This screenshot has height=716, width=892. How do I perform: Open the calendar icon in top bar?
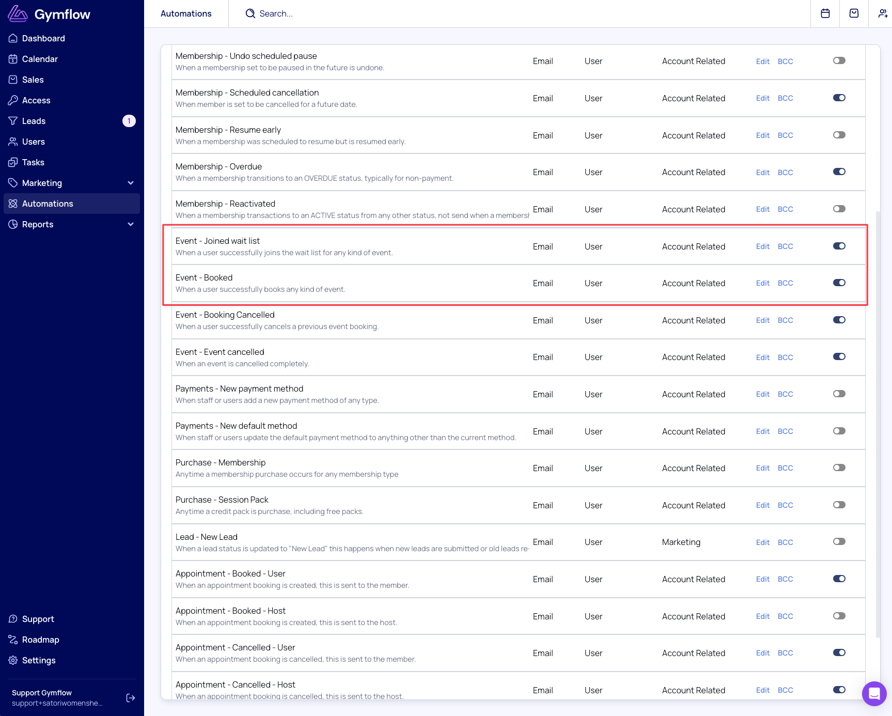tap(825, 13)
